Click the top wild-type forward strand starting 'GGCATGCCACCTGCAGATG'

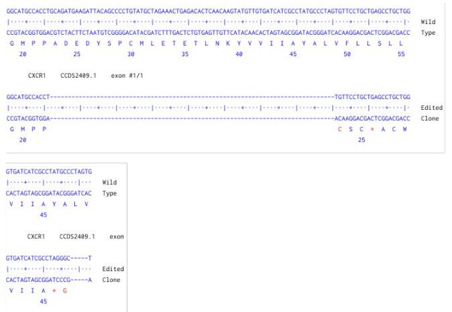(209, 11)
